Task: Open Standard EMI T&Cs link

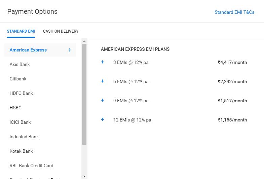Action: pos(234,12)
